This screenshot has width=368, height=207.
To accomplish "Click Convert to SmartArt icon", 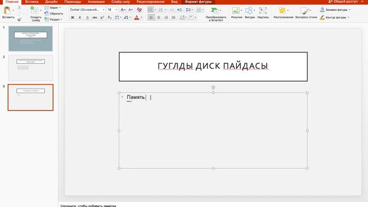I will [x=214, y=10].
